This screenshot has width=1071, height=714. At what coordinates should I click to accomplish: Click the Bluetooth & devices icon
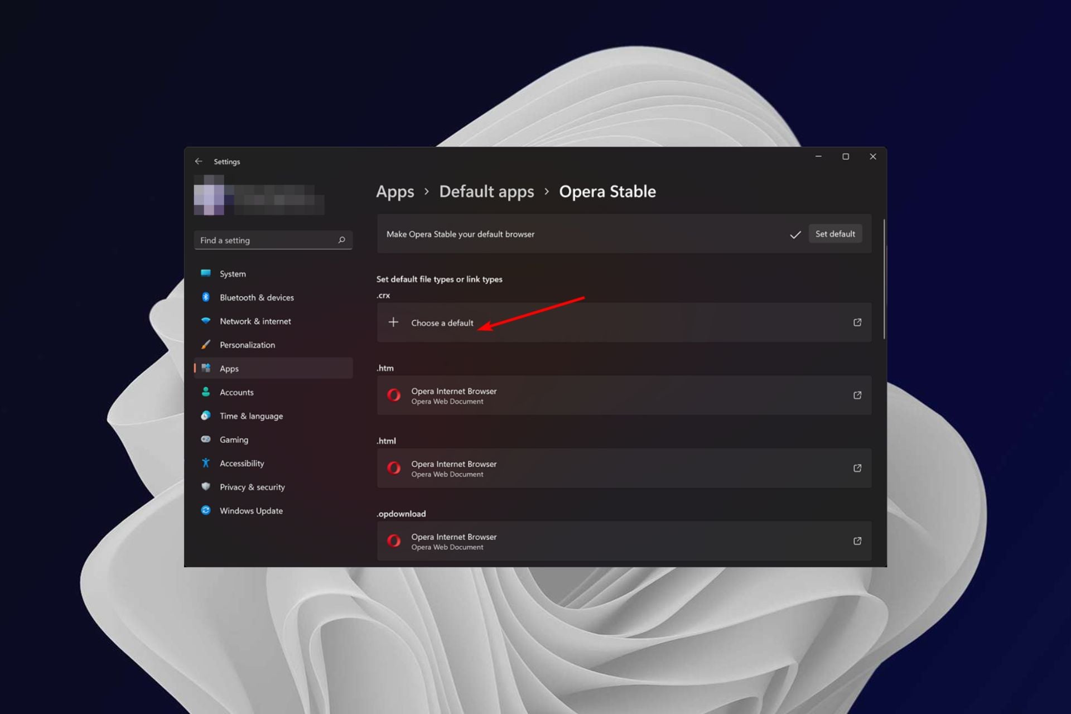pyautogui.click(x=206, y=297)
